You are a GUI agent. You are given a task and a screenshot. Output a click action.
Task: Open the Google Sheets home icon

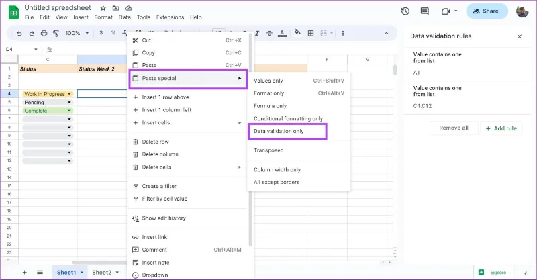click(13, 13)
